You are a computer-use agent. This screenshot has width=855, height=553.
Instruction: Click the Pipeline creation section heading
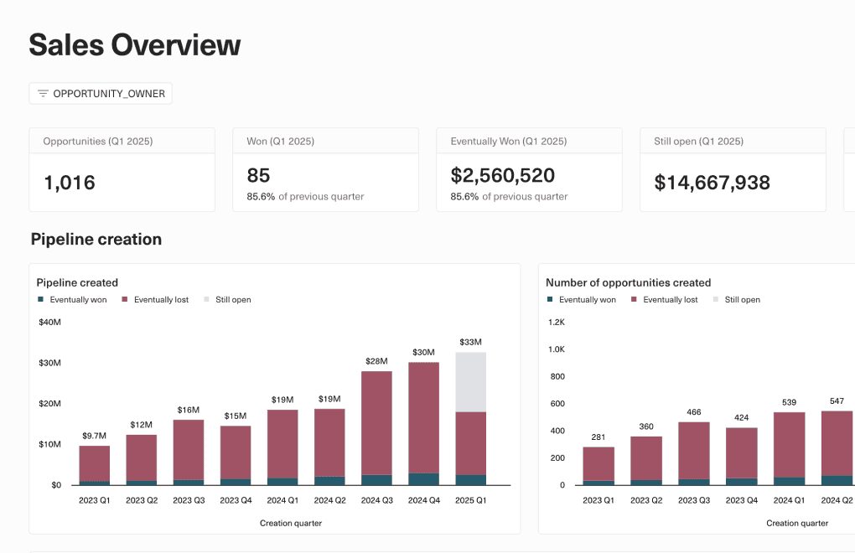tap(95, 239)
